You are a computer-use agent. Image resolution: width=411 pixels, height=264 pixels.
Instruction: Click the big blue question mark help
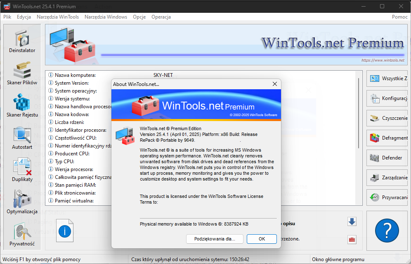pos(387,231)
